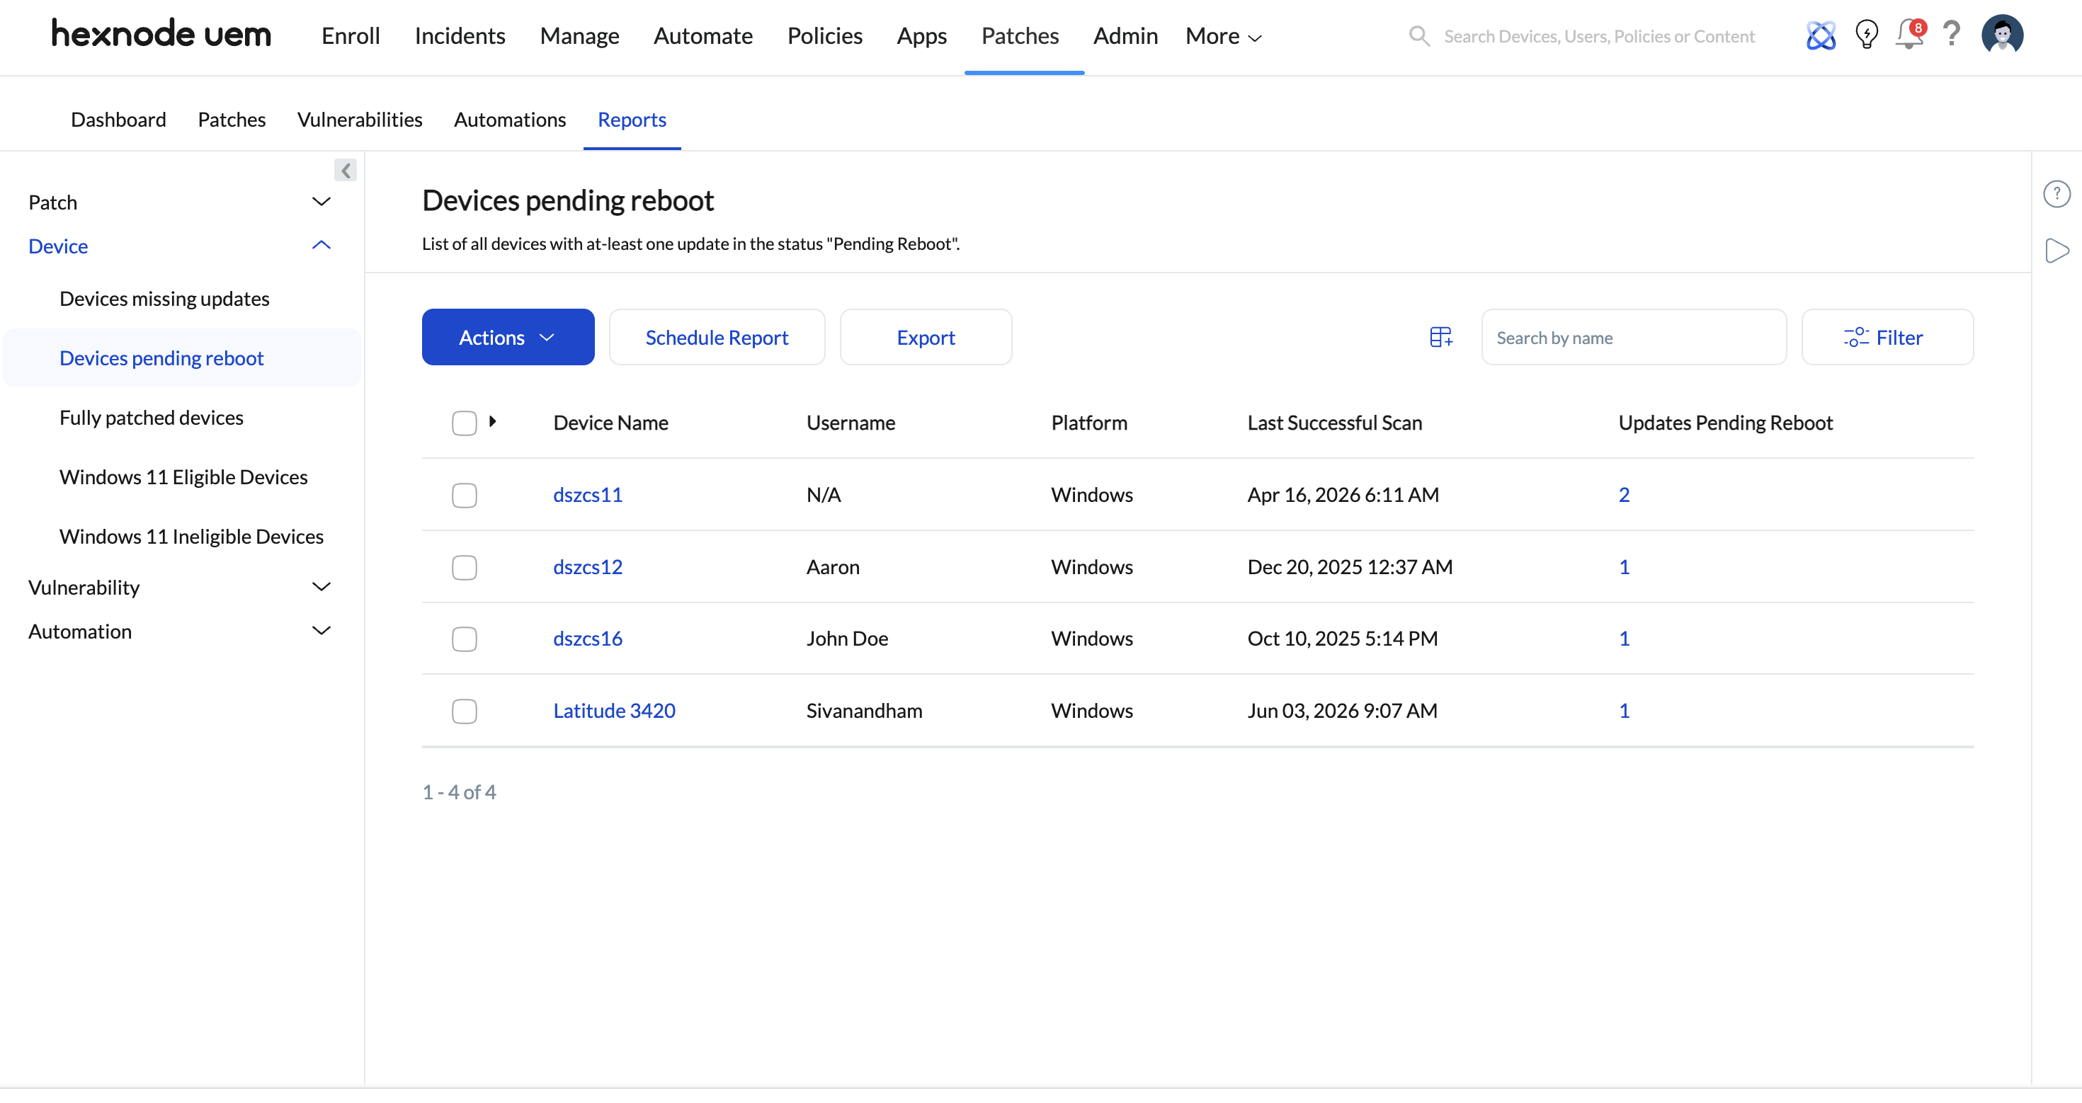This screenshot has height=1103, width=2082.
Task: Click the Device Name column header
Action: 611,423
